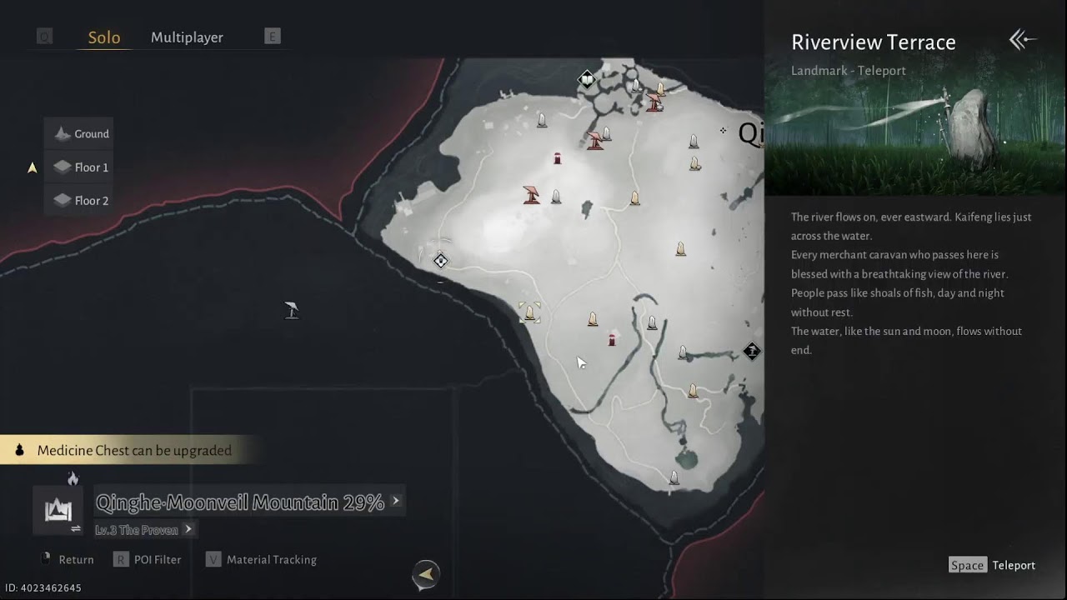Click the black diamond marker on the map's east edge
Image resolution: width=1067 pixels, height=600 pixels.
(x=752, y=351)
